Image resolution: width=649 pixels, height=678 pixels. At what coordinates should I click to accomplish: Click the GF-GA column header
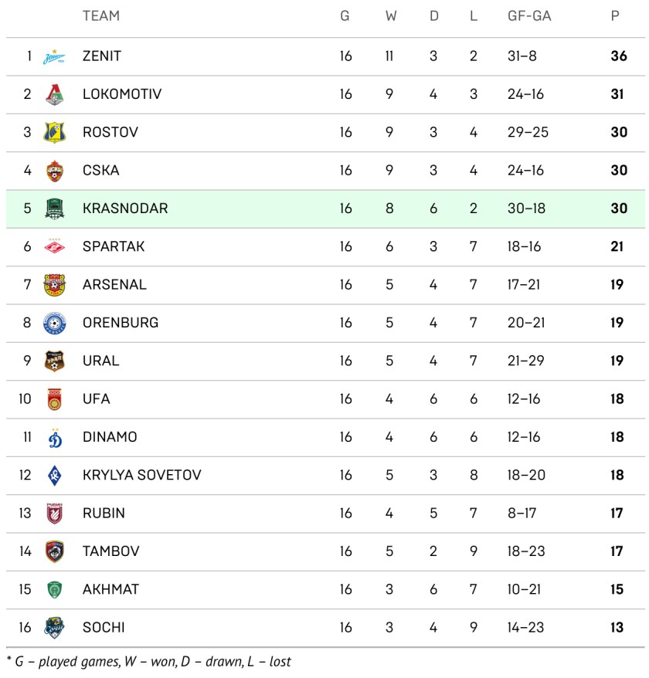[x=529, y=15]
